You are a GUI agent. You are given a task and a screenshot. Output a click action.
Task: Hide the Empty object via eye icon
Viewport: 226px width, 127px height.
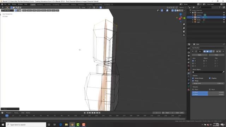pyautogui.click(x=224, y=20)
